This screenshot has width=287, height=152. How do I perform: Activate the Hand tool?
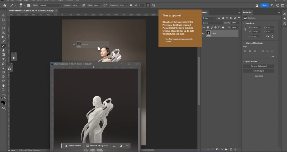(3, 85)
